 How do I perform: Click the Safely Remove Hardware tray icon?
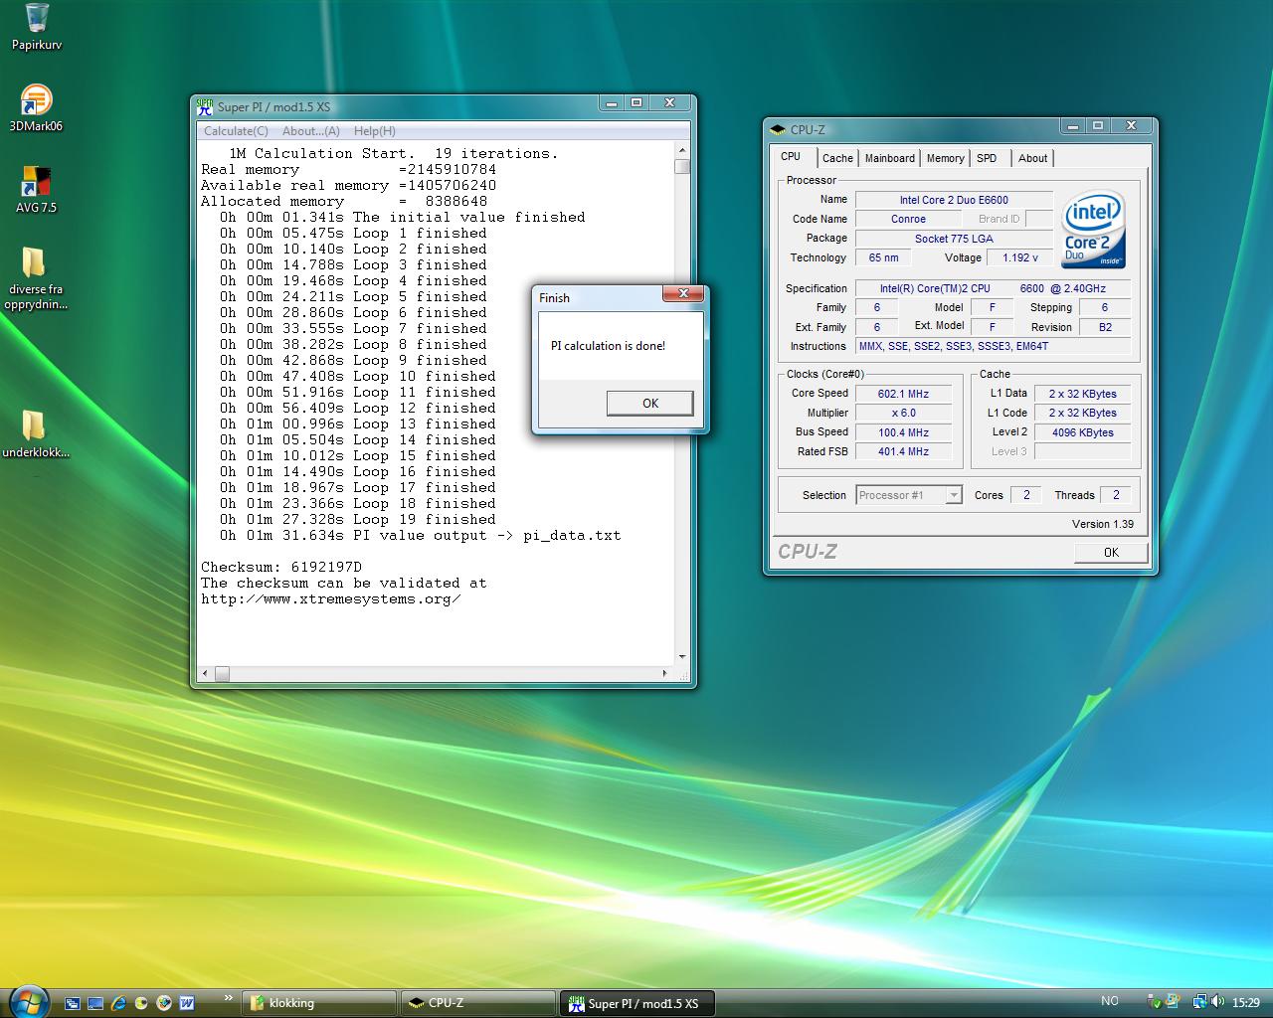1154,1002
